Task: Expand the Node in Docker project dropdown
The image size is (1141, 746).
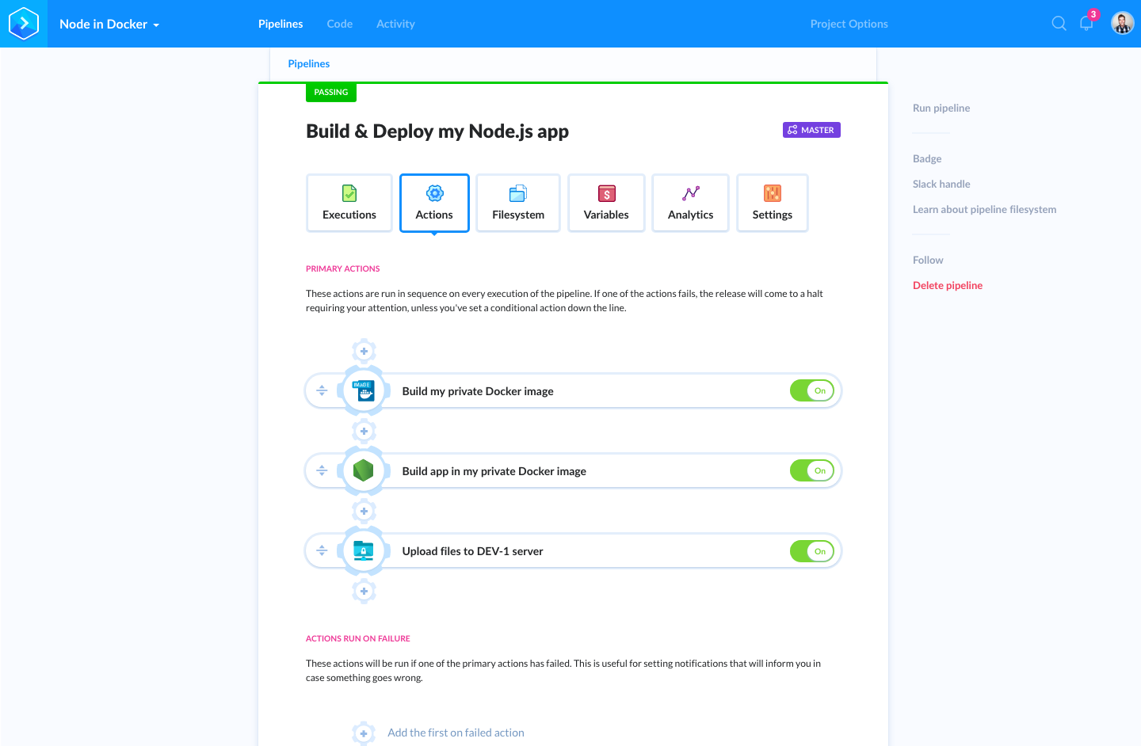Action: (x=109, y=24)
